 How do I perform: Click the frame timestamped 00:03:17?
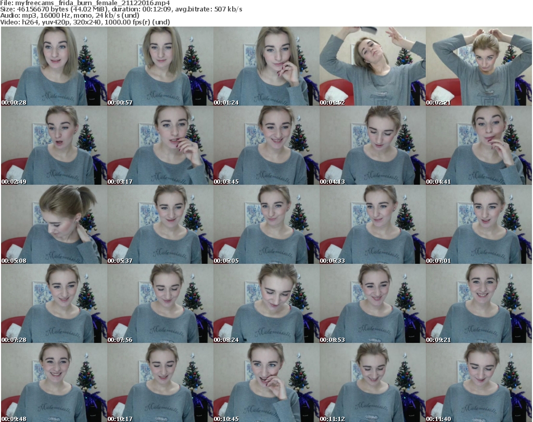point(160,145)
